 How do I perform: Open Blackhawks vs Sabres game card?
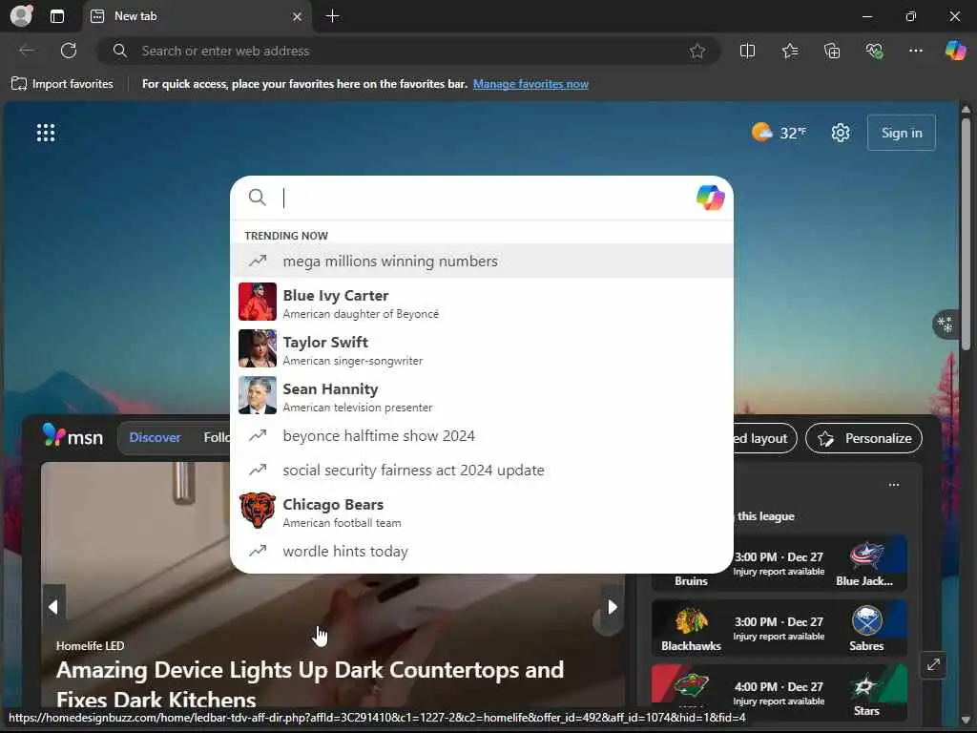click(x=779, y=628)
